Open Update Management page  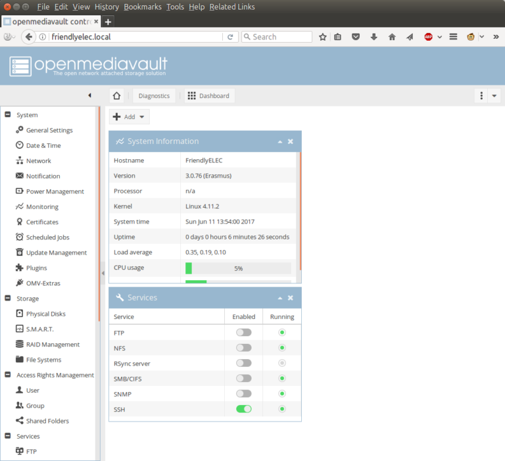[57, 253]
